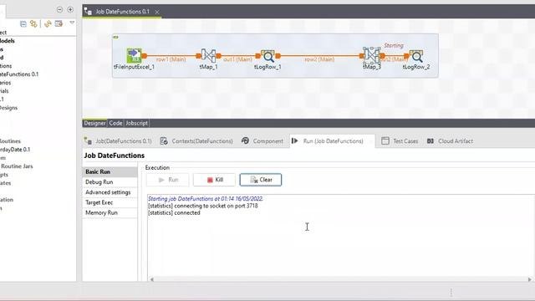Switch to the Jobscript tab
535x301 pixels.
(136, 123)
